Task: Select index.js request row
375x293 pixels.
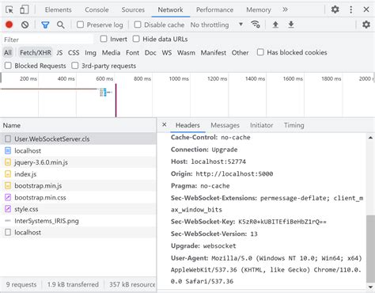Action: (78, 174)
